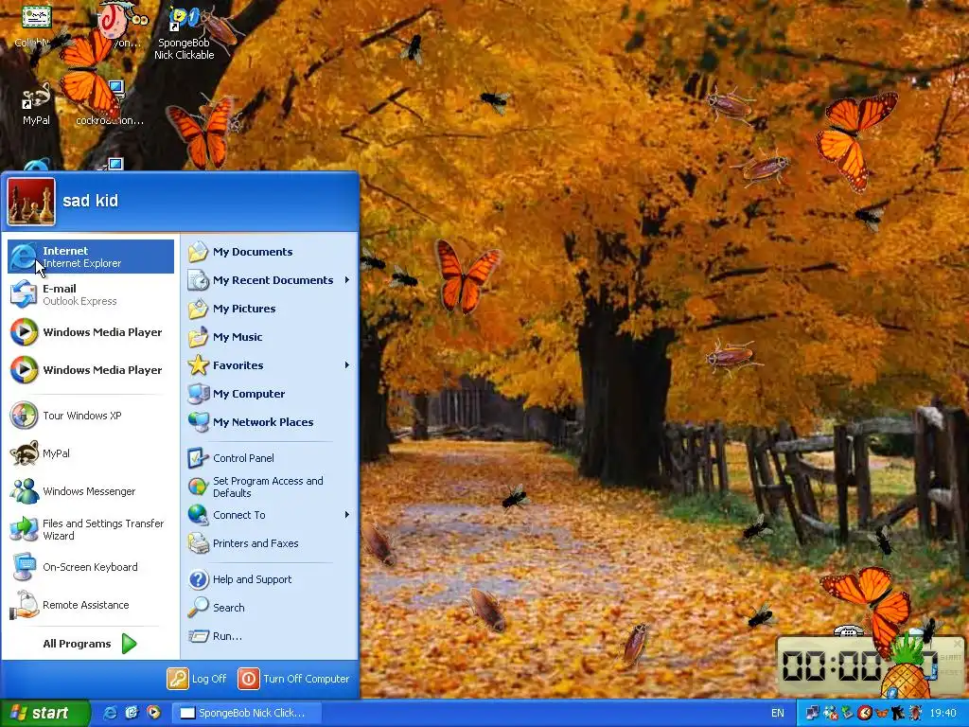Click the 00:00 timer display
The width and height of the screenshot is (969, 727).
point(833,666)
